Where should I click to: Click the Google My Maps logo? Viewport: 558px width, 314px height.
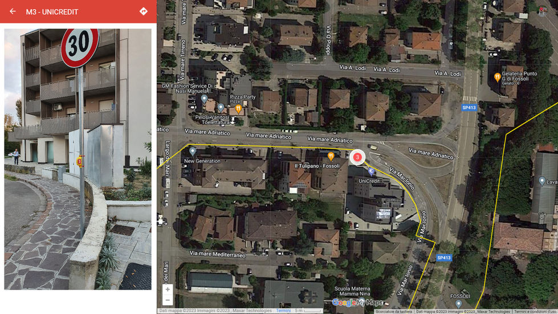pos(357,303)
